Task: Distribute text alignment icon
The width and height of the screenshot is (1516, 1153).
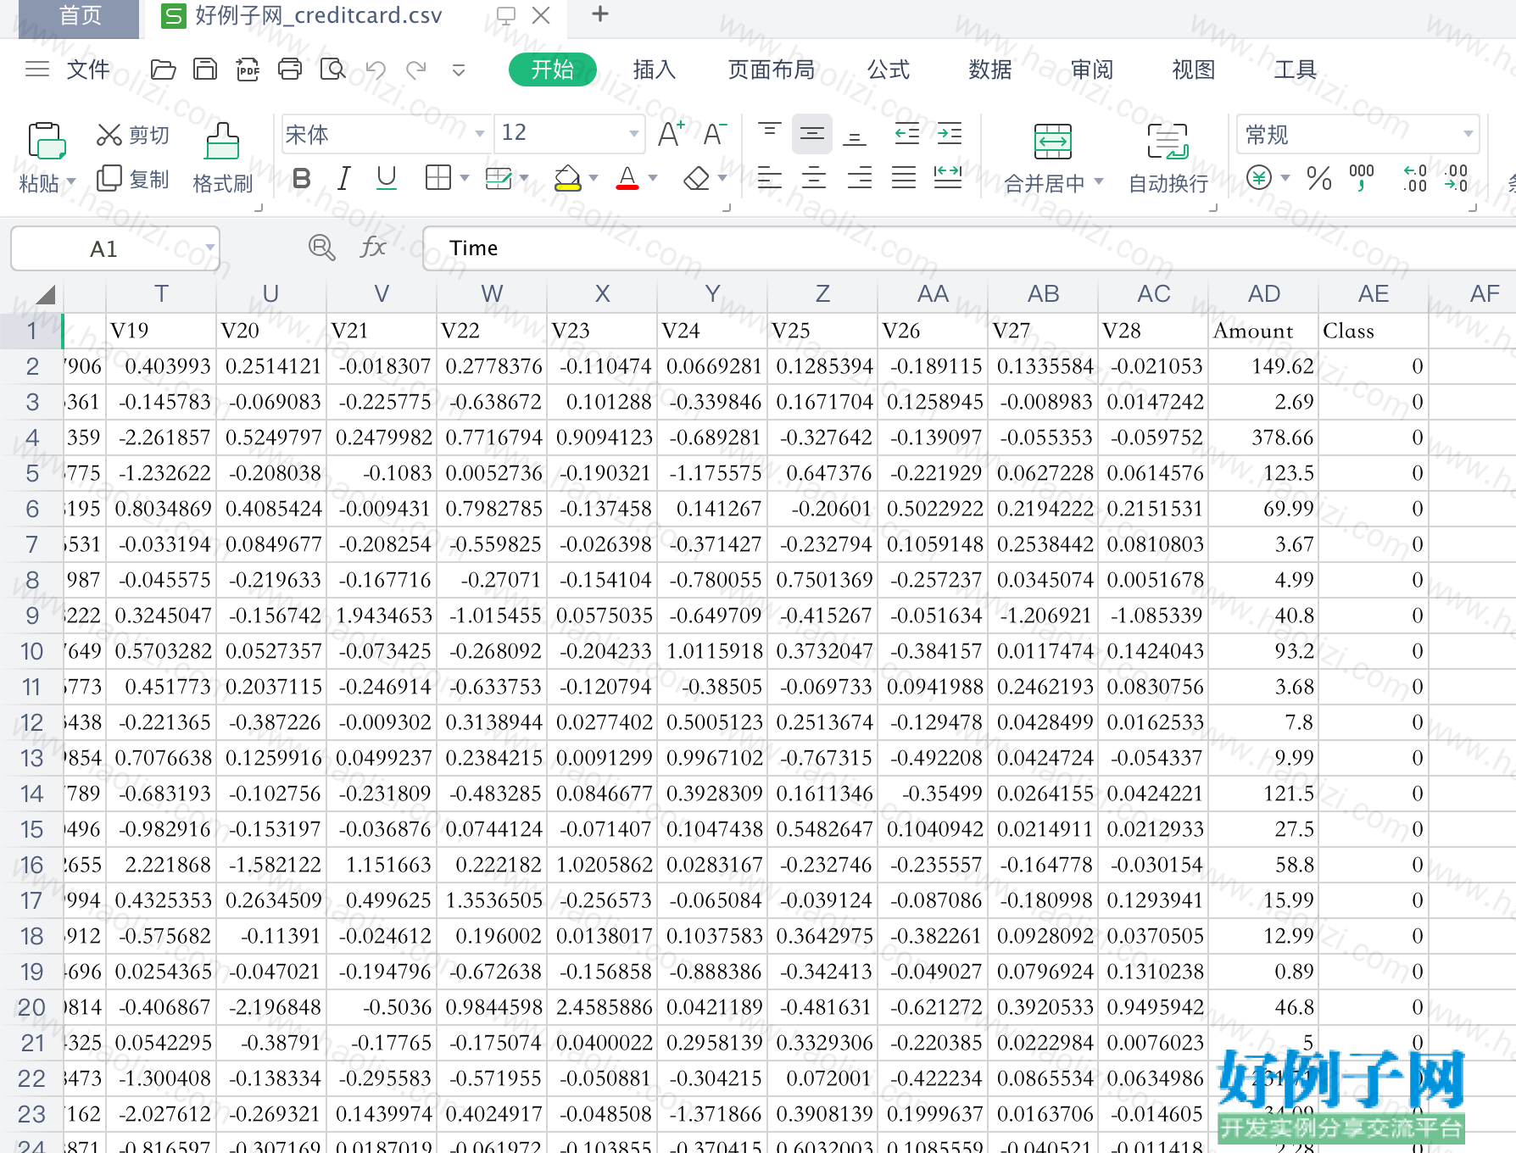Action: [x=948, y=178]
